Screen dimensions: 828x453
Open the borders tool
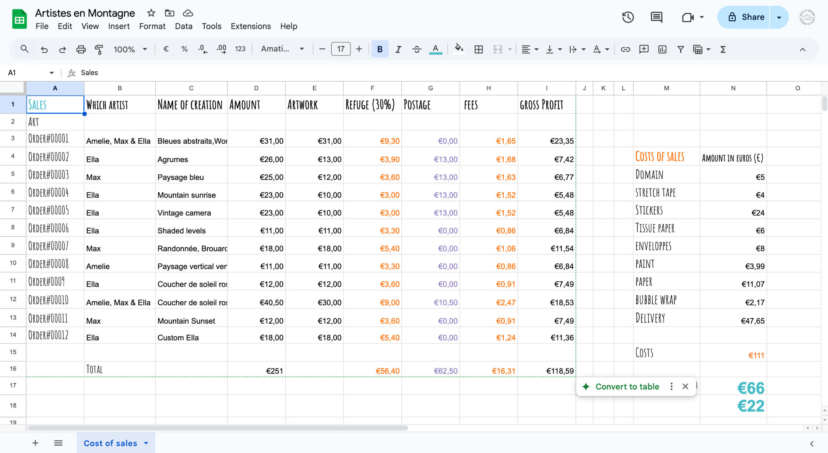tap(478, 49)
